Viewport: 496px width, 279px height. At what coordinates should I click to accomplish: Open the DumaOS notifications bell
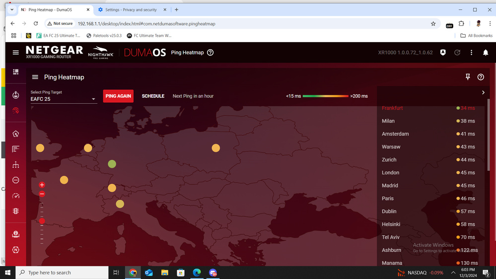486,53
